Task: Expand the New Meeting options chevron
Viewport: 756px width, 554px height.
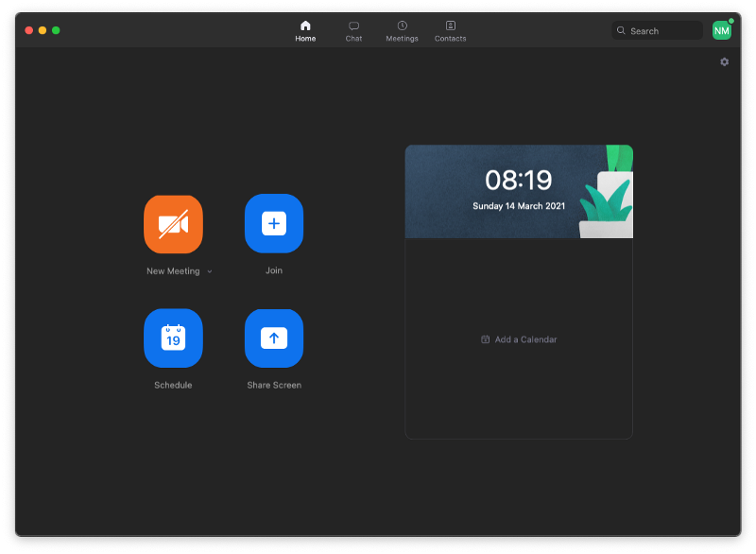Action: (210, 271)
